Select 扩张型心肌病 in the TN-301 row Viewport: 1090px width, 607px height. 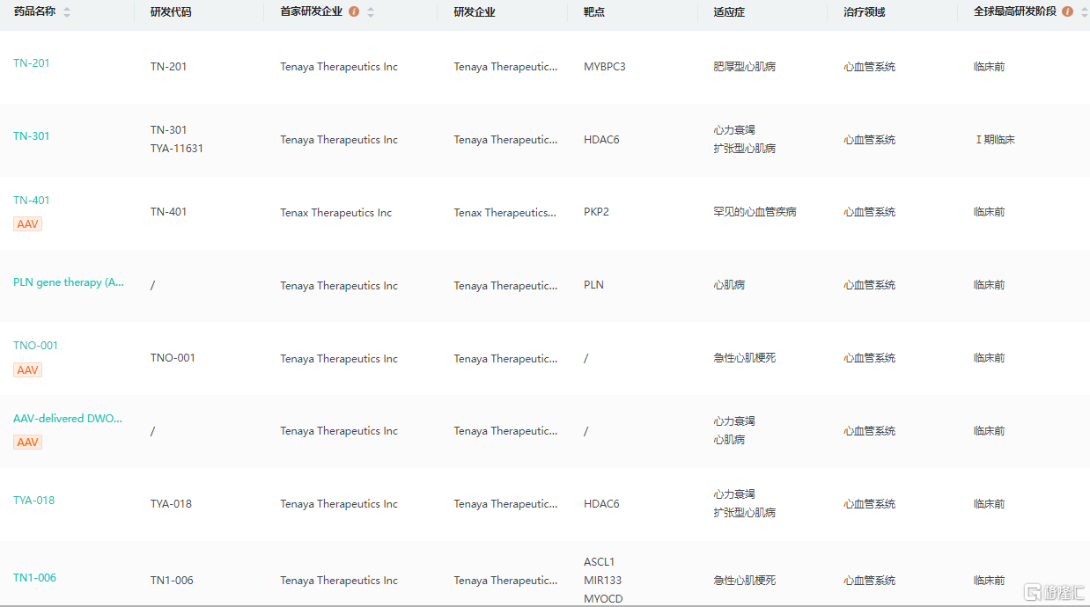(x=745, y=149)
